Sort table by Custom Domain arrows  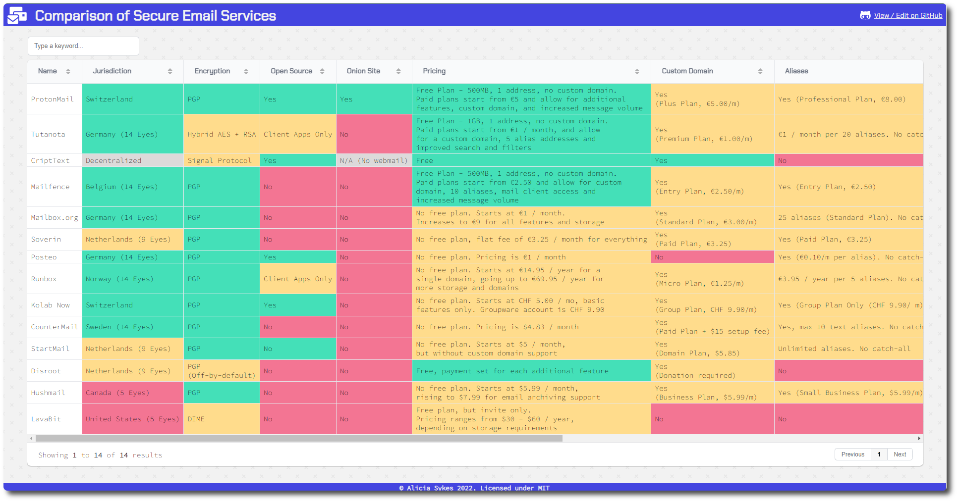tap(760, 72)
